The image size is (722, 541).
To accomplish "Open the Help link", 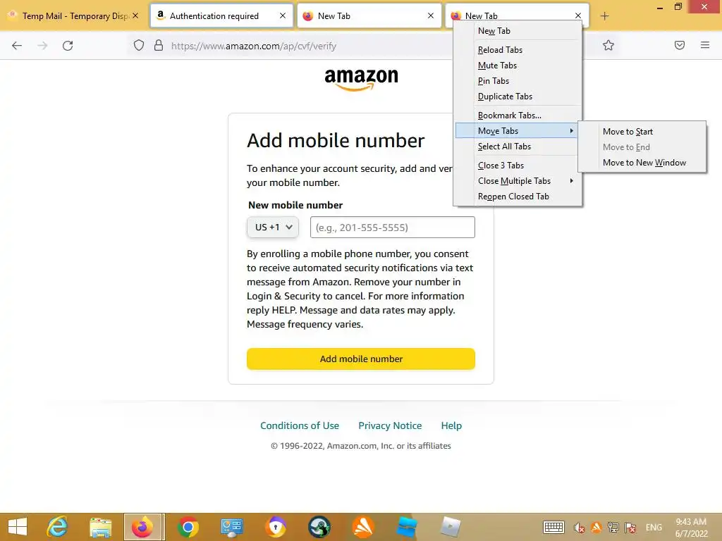I will pos(451,425).
